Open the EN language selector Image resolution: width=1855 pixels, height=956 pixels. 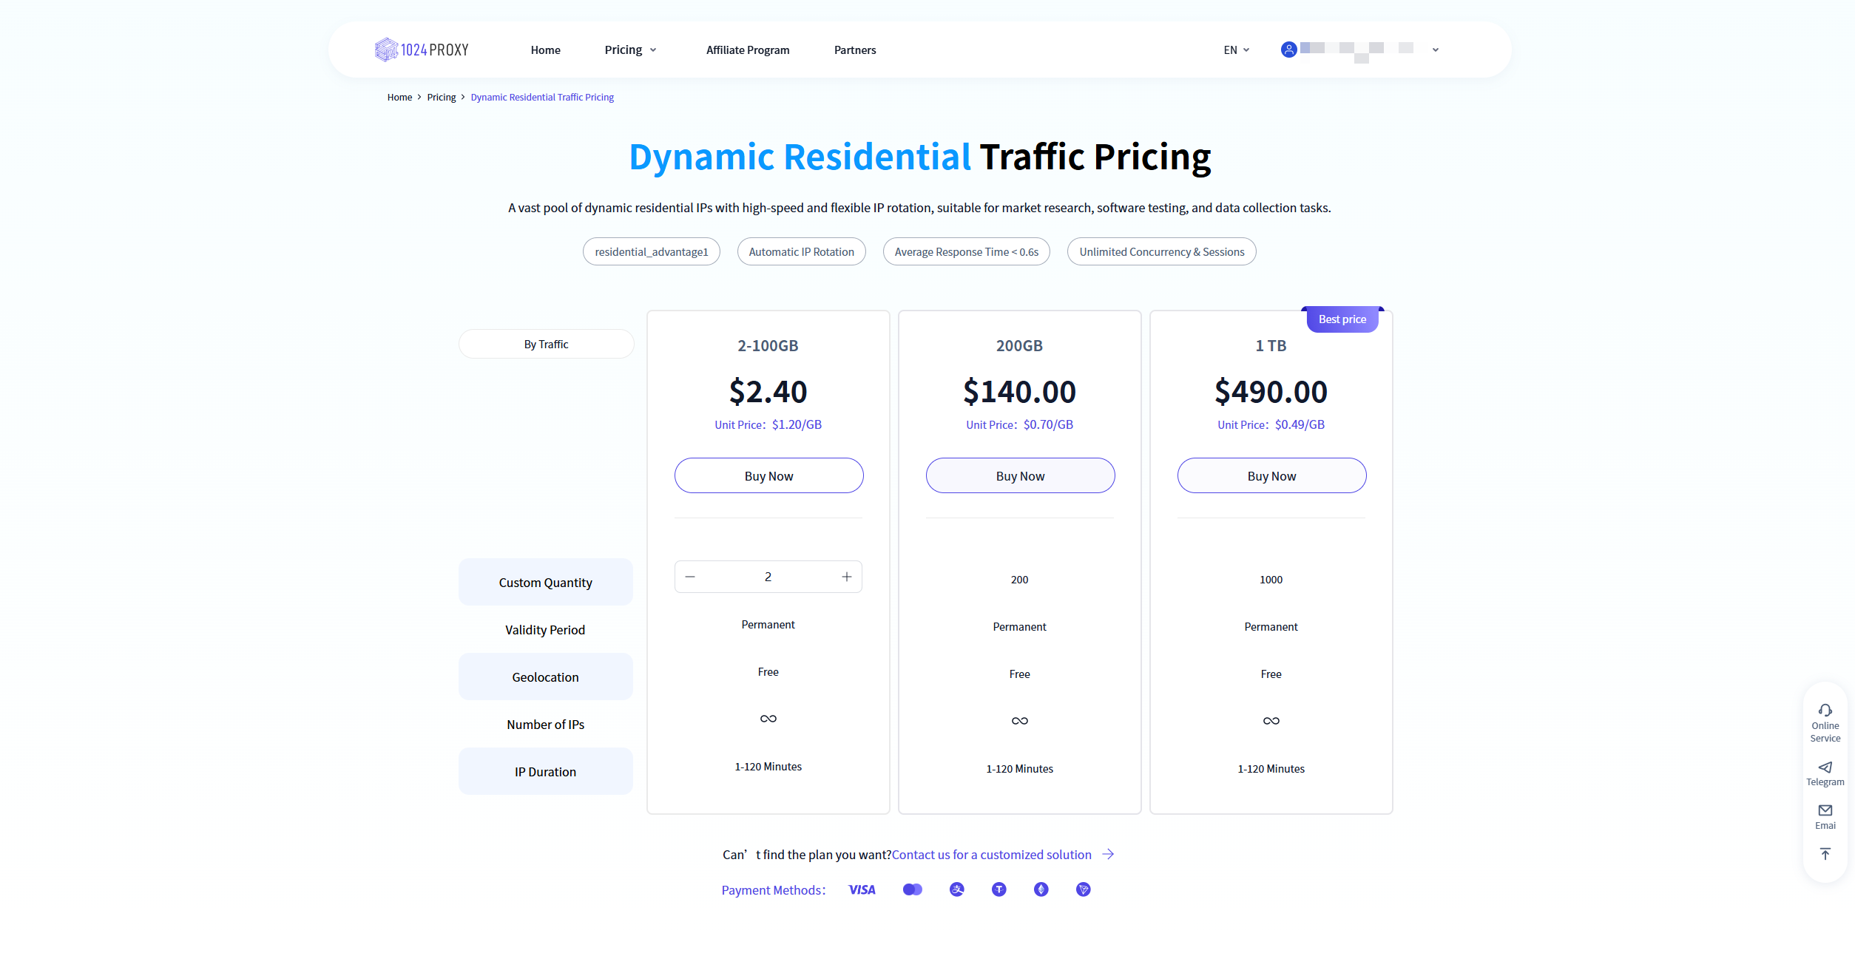pos(1236,50)
